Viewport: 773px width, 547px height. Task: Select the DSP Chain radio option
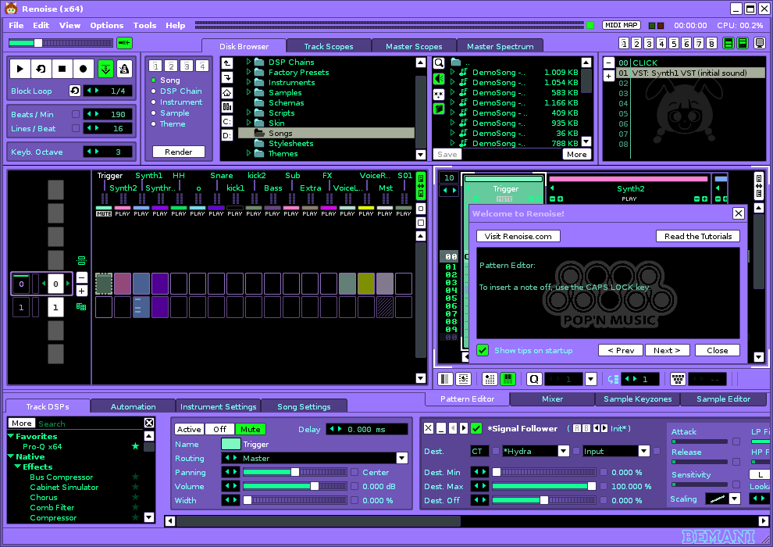click(x=154, y=91)
